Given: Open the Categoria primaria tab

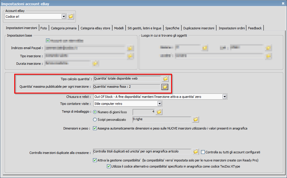Looking at the screenshot, I should 64,28.
